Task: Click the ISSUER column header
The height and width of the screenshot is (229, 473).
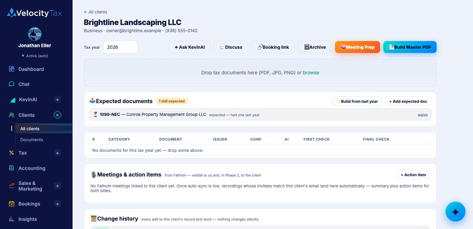Action: [220, 139]
